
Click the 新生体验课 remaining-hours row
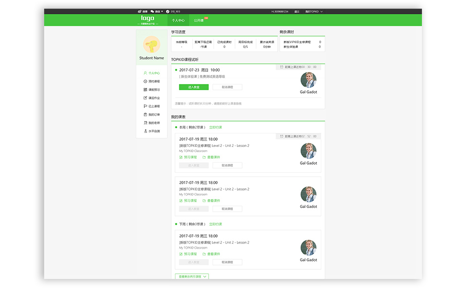[x=303, y=47]
